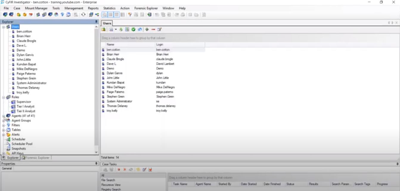Select Kundan Bapat in Explorer tree
The width and height of the screenshot is (400, 191).
coord(26,64)
